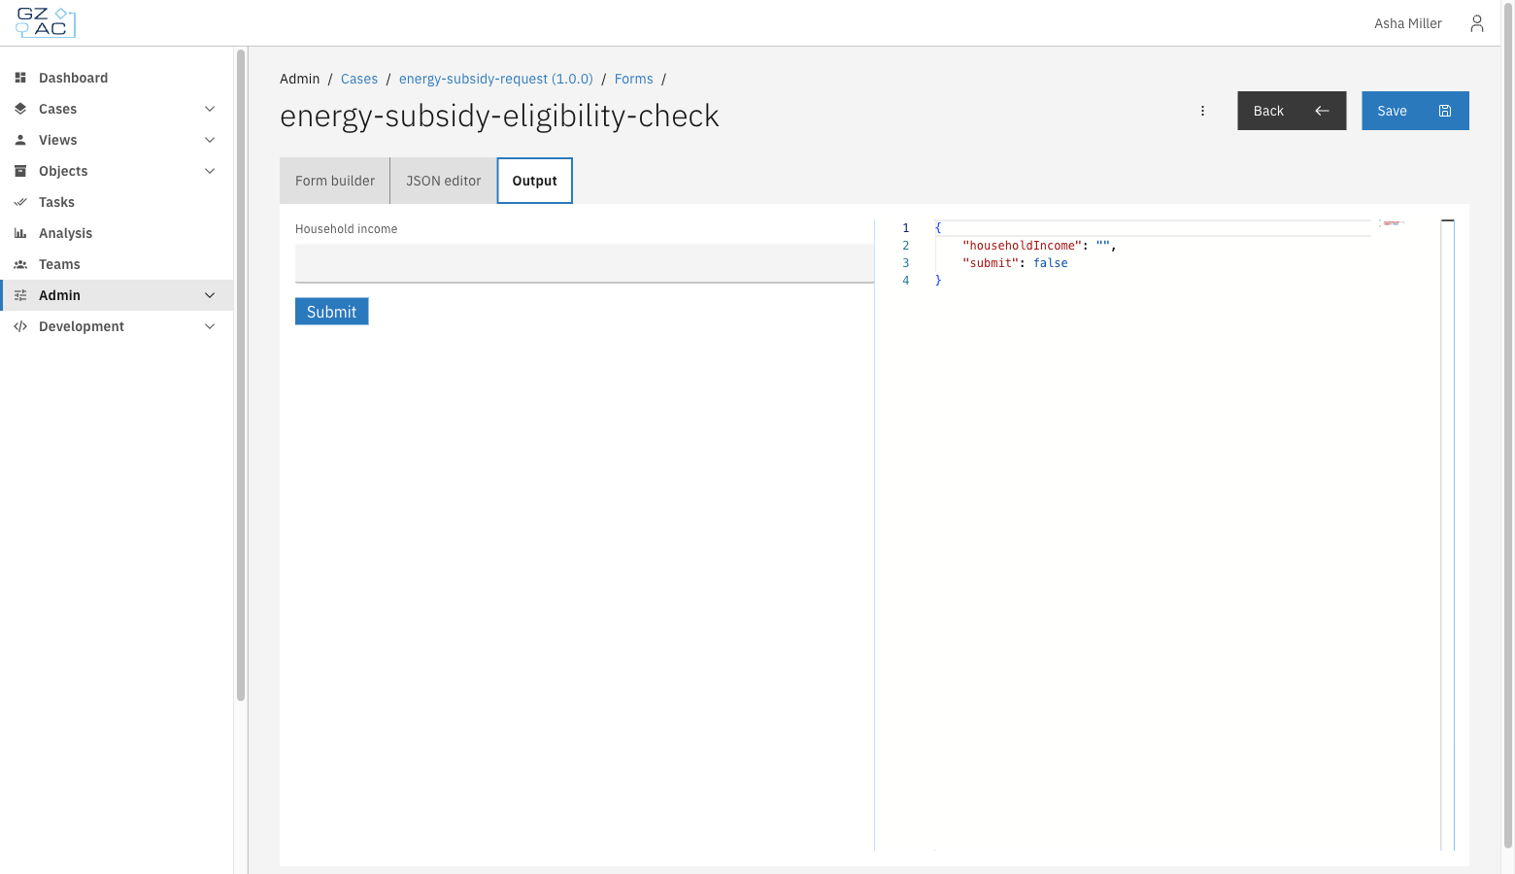Switch to the JSON editor tab
Viewport: 1515px width, 874px height.
coord(444,181)
